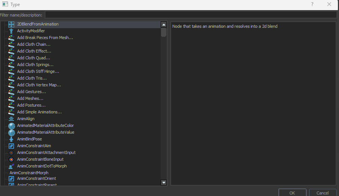This screenshot has height=196, width=339.
Task: Select the Add Simple Animations… entry
Action: pyautogui.click(x=40, y=112)
